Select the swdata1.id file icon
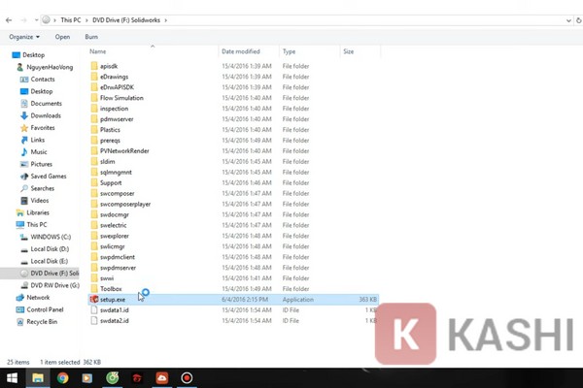Viewport: 583px width, 388px height. point(94,310)
